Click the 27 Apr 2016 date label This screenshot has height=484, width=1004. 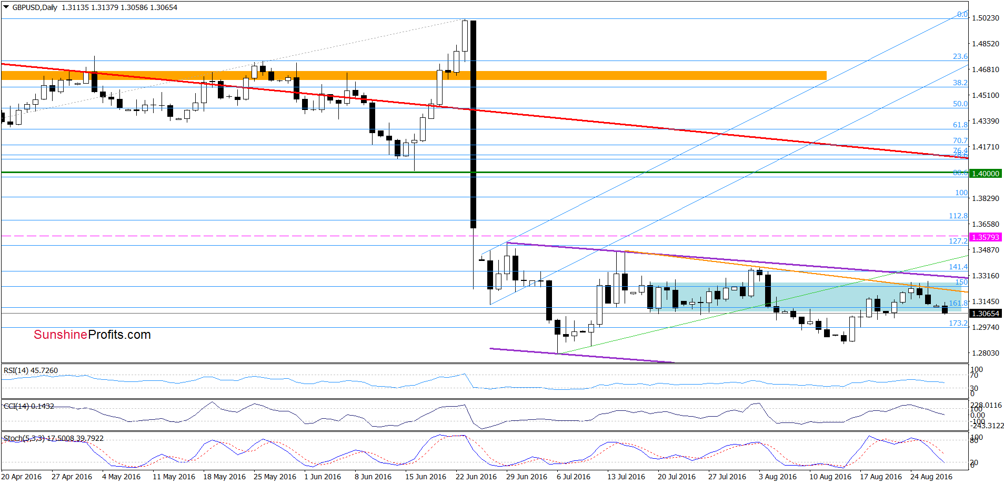[72, 477]
